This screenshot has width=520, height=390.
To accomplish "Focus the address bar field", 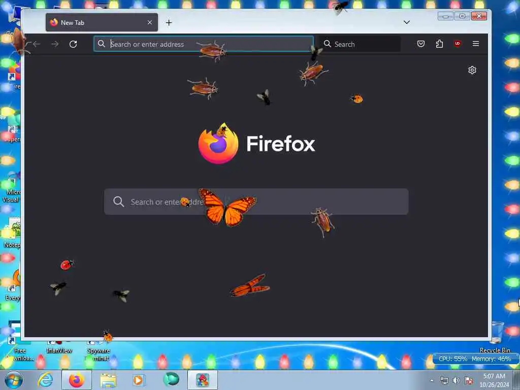I will pos(203,44).
